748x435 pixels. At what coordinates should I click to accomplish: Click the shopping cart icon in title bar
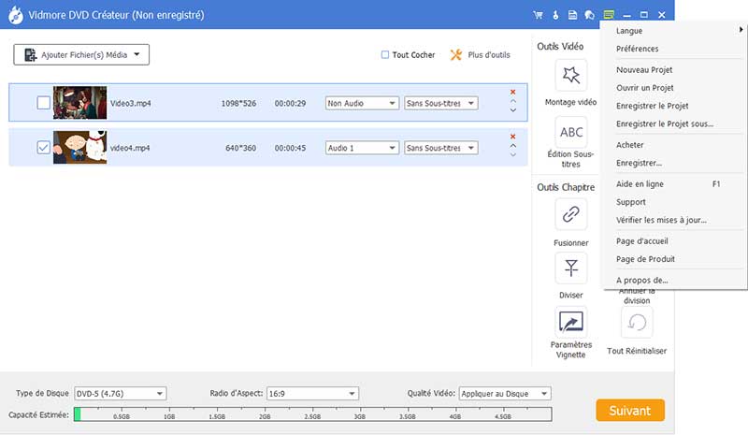[538, 15]
